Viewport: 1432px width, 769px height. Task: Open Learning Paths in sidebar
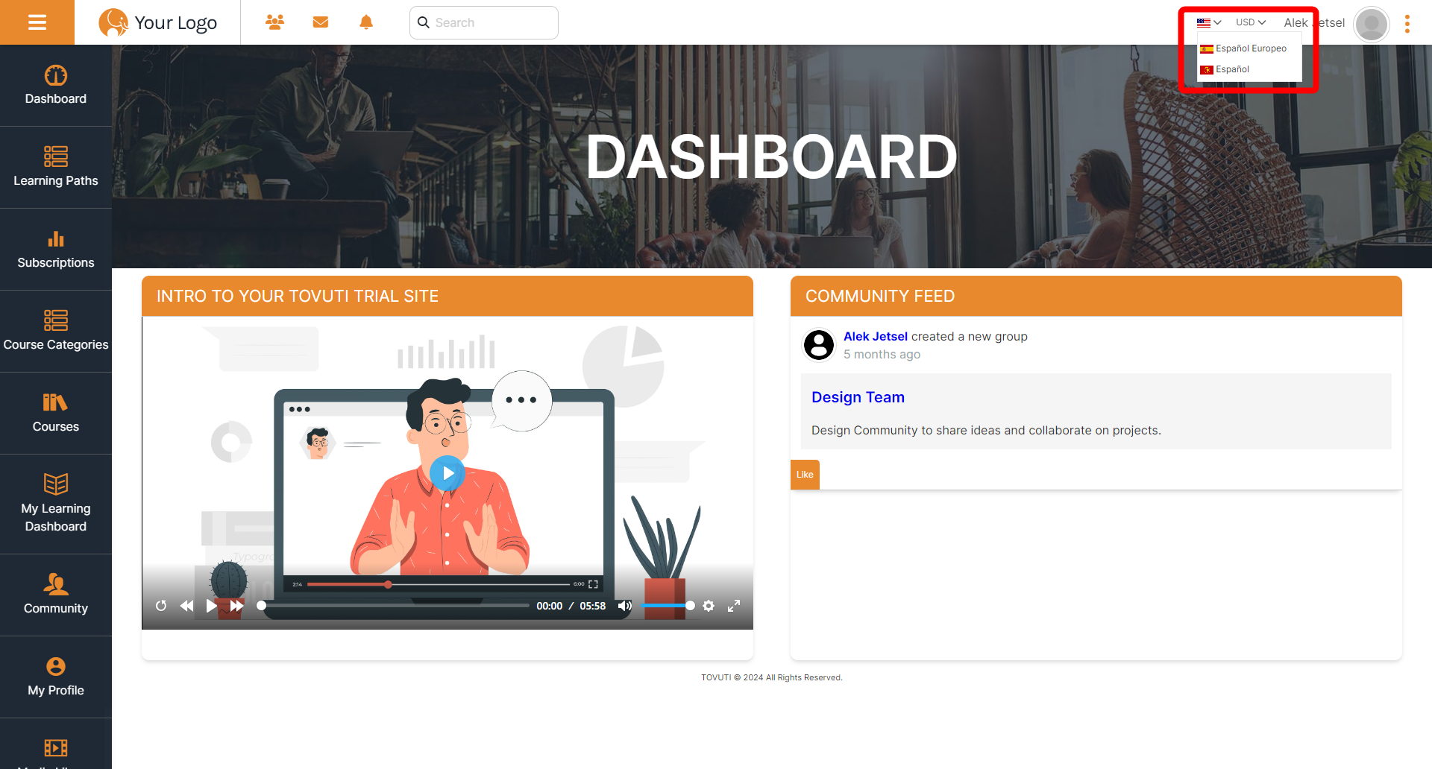56,168
